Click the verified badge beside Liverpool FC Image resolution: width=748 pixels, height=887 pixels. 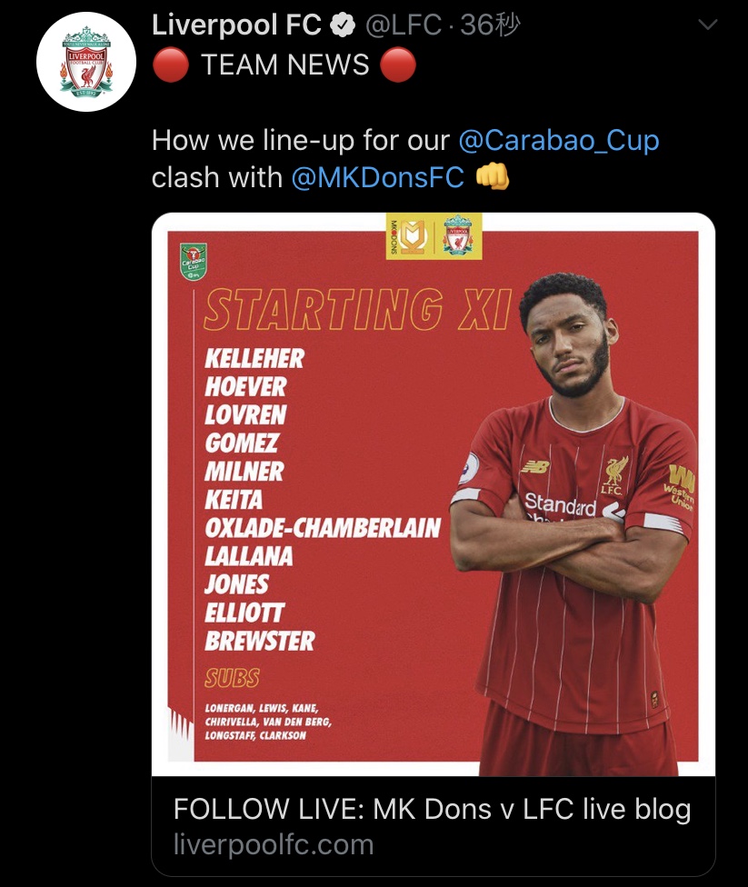(342, 26)
